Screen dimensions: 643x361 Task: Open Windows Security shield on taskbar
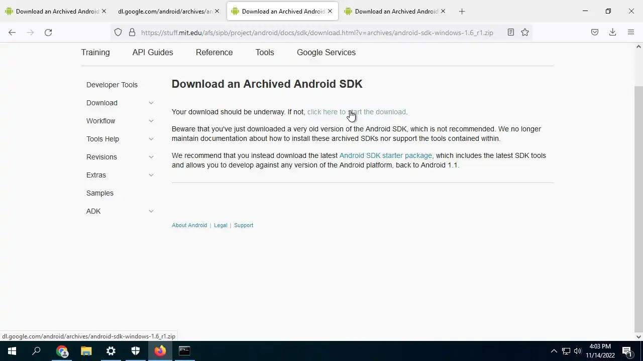click(x=136, y=351)
